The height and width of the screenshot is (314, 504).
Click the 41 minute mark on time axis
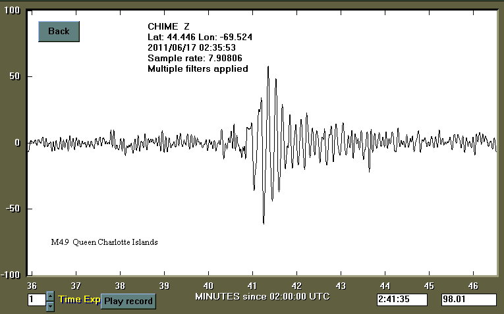click(252, 286)
